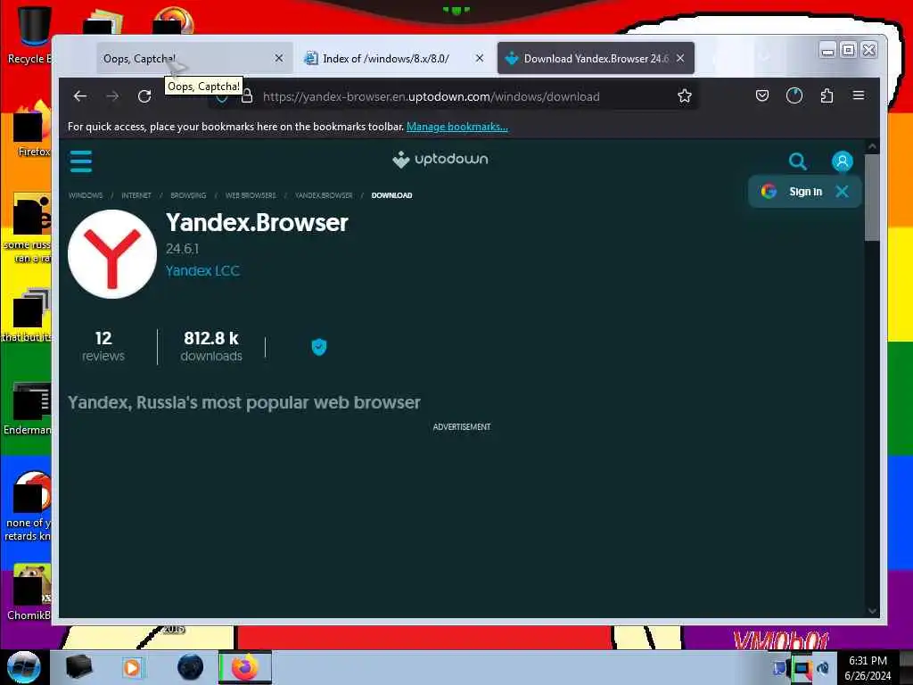Reload the page with the refresh icon
913x685 pixels.
pos(144,96)
